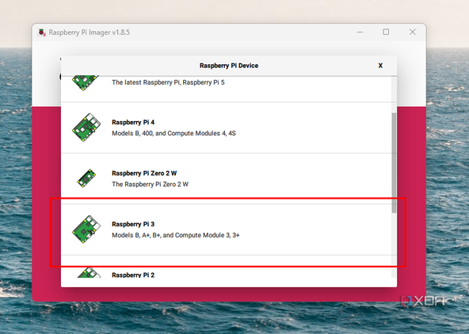The width and height of the screenshot is (469, 334).
Task: Minimize the Raspberry Pi Imager window
Action: [360, 32]
